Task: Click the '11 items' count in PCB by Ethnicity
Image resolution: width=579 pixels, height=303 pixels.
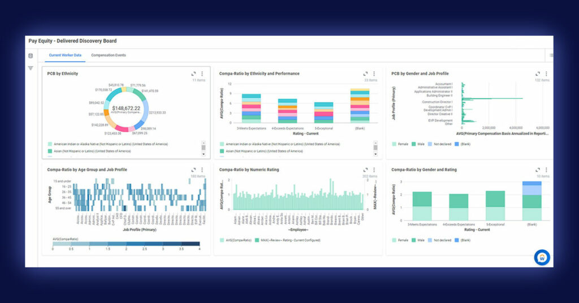Action: 198,80
